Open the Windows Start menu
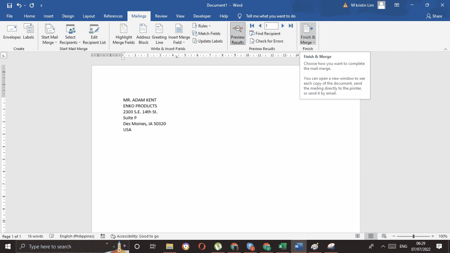The width and height of the screenshot is (450, 253). 8,246
